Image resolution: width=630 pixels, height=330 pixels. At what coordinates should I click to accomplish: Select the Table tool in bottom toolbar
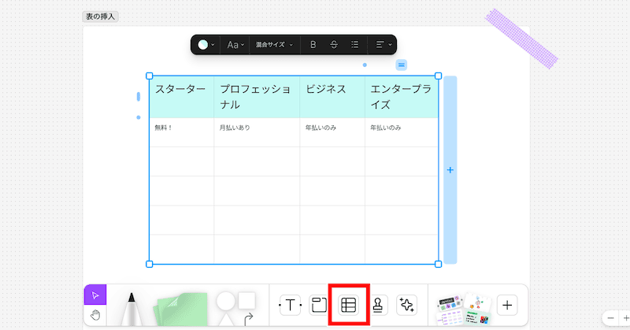348,305
